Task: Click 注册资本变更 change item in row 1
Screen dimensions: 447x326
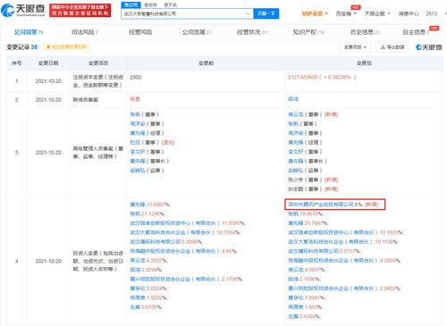Action: click(x=98, y=81)
